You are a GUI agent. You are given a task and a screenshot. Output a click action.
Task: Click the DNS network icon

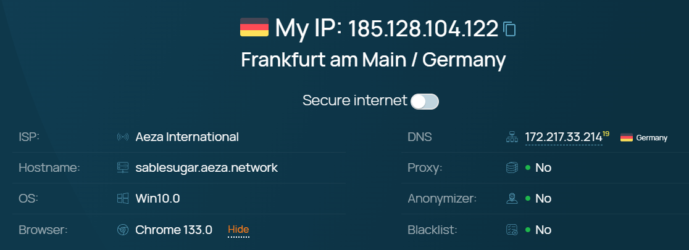click(x=511, y=137)
